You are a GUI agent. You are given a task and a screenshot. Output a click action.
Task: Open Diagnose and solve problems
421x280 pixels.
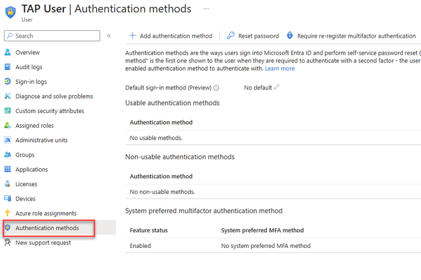54,96
